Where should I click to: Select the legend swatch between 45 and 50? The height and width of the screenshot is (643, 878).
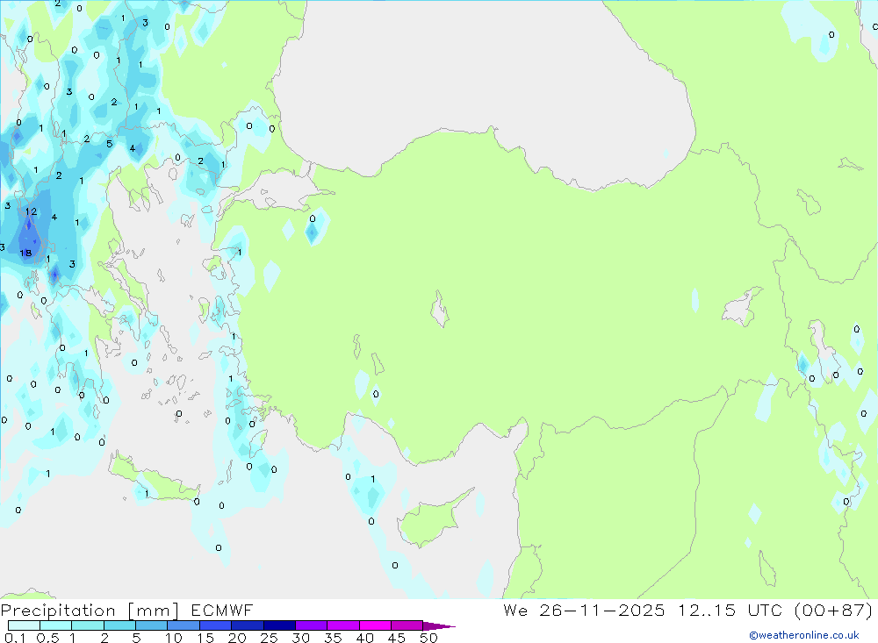pos(407,625)
